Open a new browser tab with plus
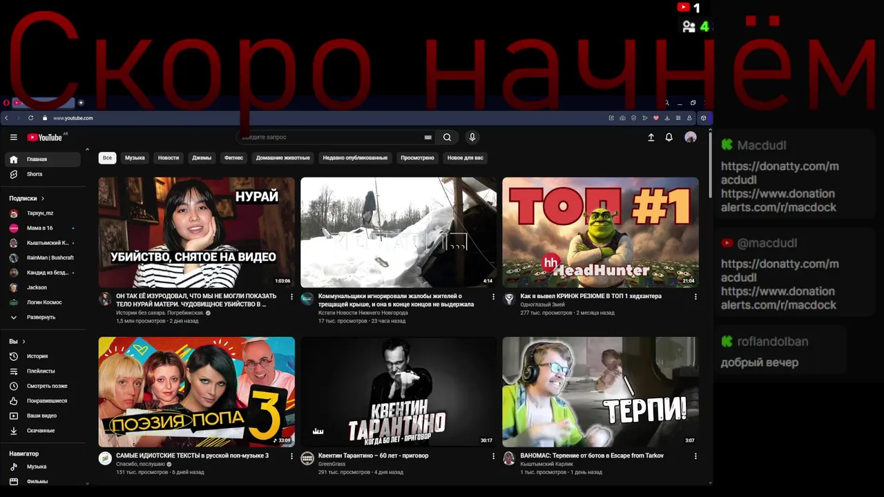The width and height of the screenshot is (884, 497). pos(81,103)
